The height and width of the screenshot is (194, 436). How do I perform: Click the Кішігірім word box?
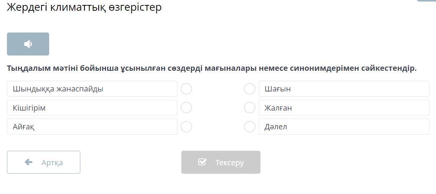point(92,108)
